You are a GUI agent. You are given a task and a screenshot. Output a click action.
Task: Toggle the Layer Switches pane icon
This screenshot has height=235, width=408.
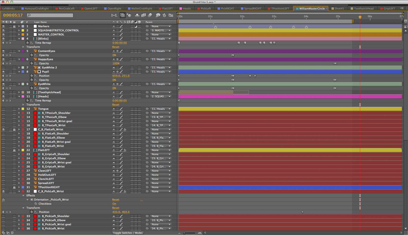(x=4, y=233)
